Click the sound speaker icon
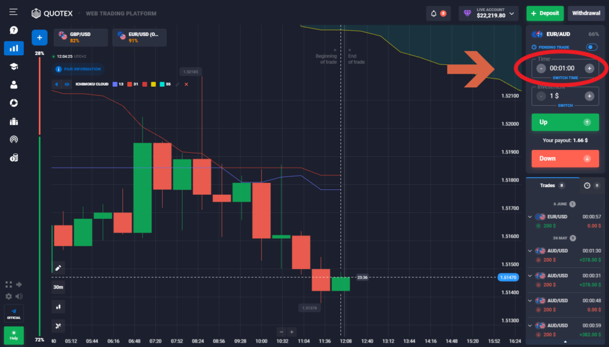Screen dimensions: 609x347 coord(20,296)
